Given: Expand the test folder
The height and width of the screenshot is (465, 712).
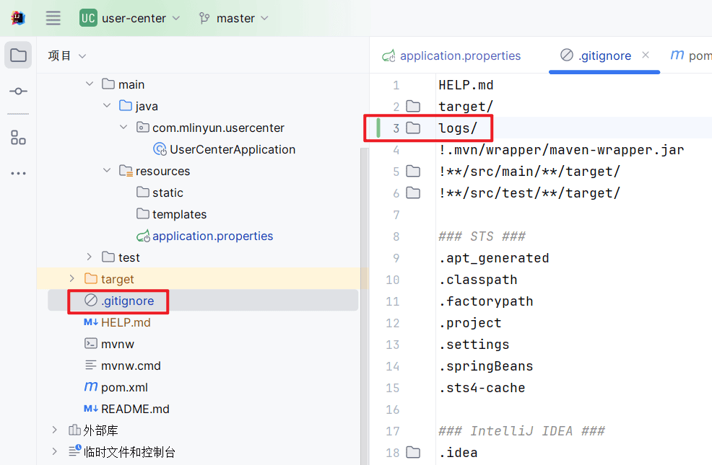Looking at the screenshot, I should [x=89, y=257].
